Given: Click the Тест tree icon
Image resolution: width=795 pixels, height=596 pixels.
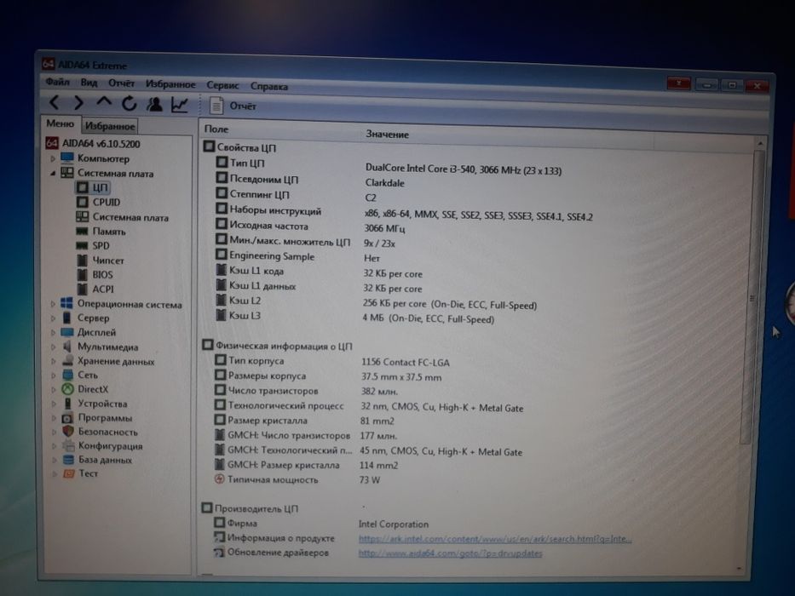Looking at the screenshot, I should click(x=68, y=473).
